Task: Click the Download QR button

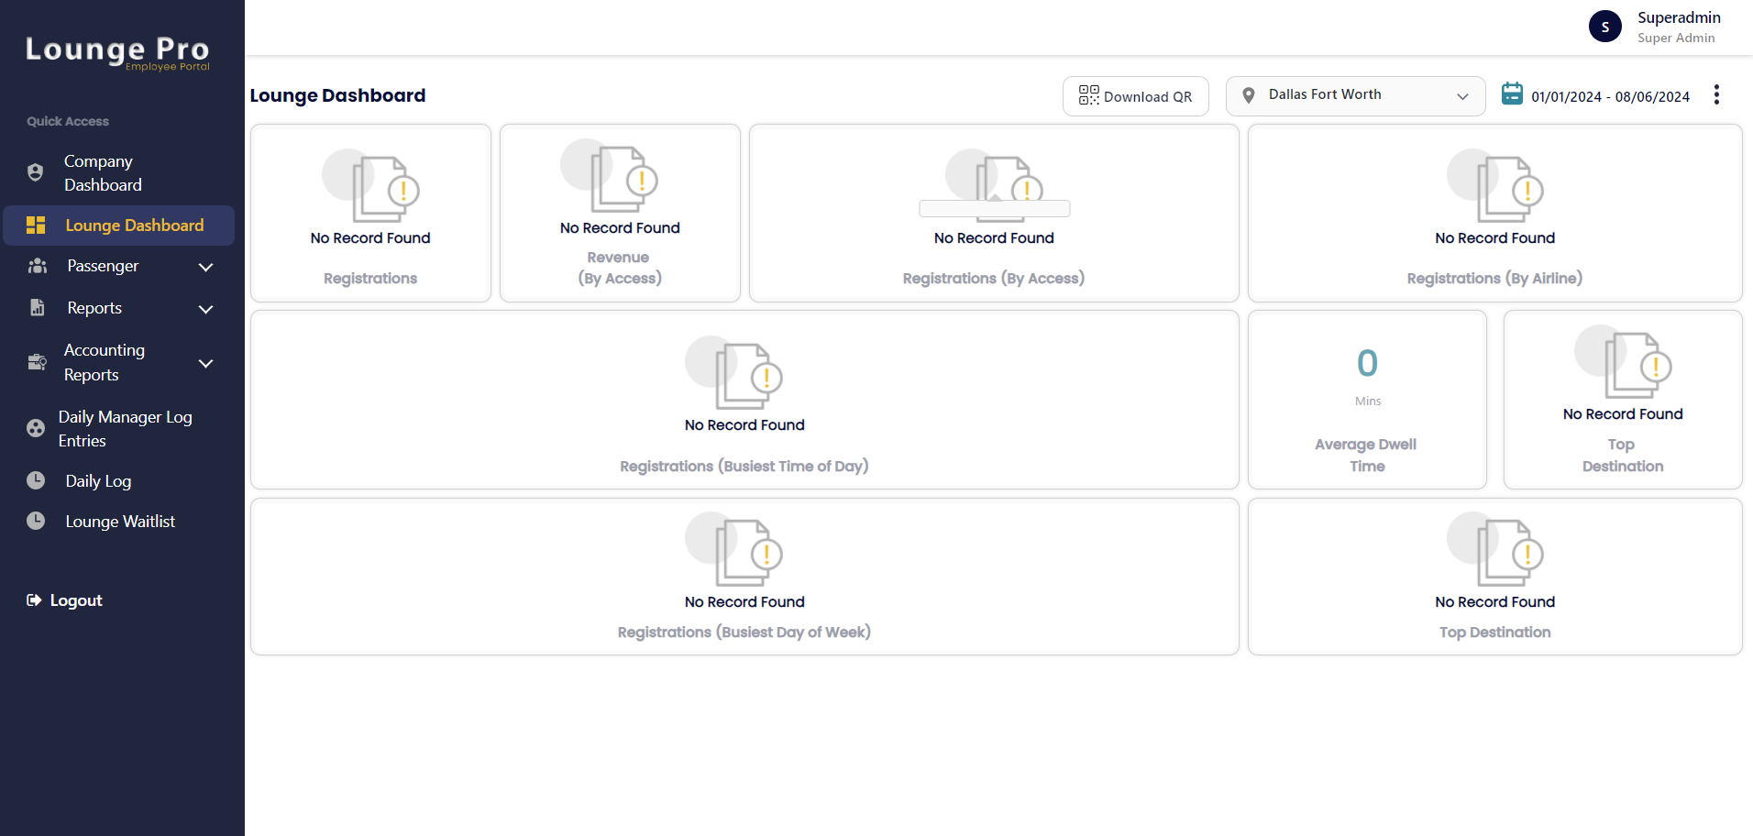Action: coord(1135,96)
